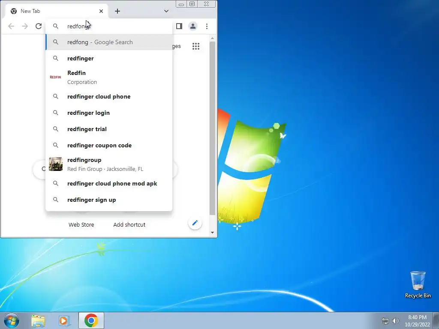Click the page scrollbar up arrow
Viewport: 439px width, 329px height.
tap(212, 38)
